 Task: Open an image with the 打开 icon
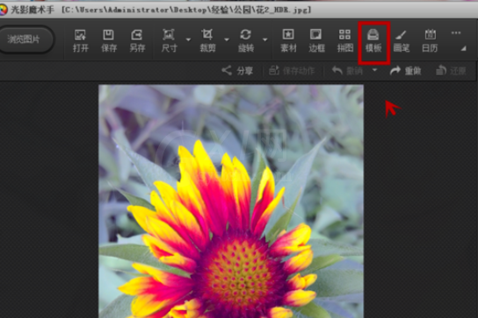(x=81, y=41)
